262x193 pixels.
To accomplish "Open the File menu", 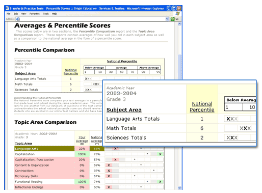I will pyautogui.click(x=9, y=14).
